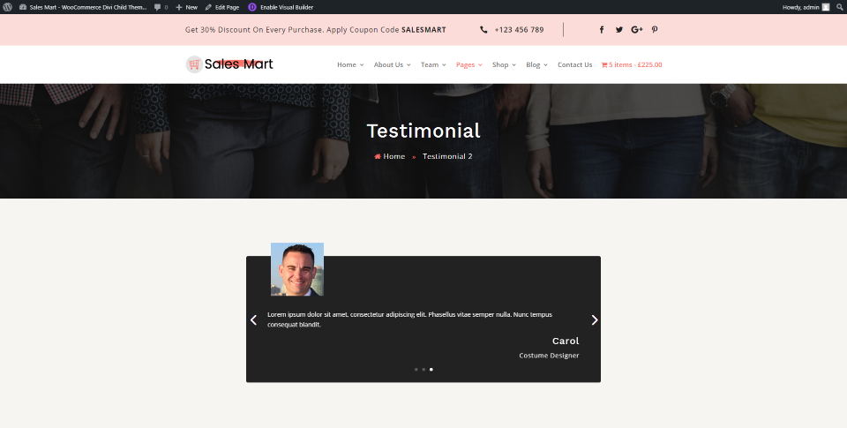
Task: Go to next testimonial slide arrow
Action: [x=594, y=320]
